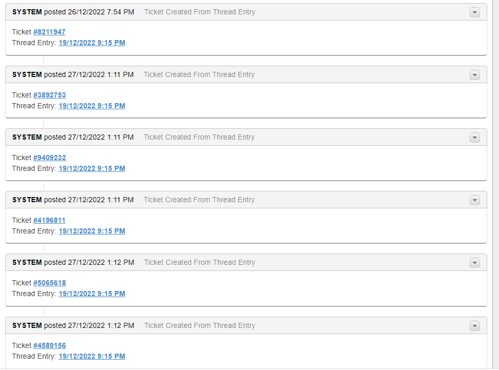499x370 pixels.
Task: Open dropdown for ticket #4589156 entry
Action: tap(474, 326)
